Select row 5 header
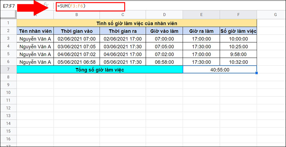Viewport: 286px width, 147px height. click(x=8, y=54)
